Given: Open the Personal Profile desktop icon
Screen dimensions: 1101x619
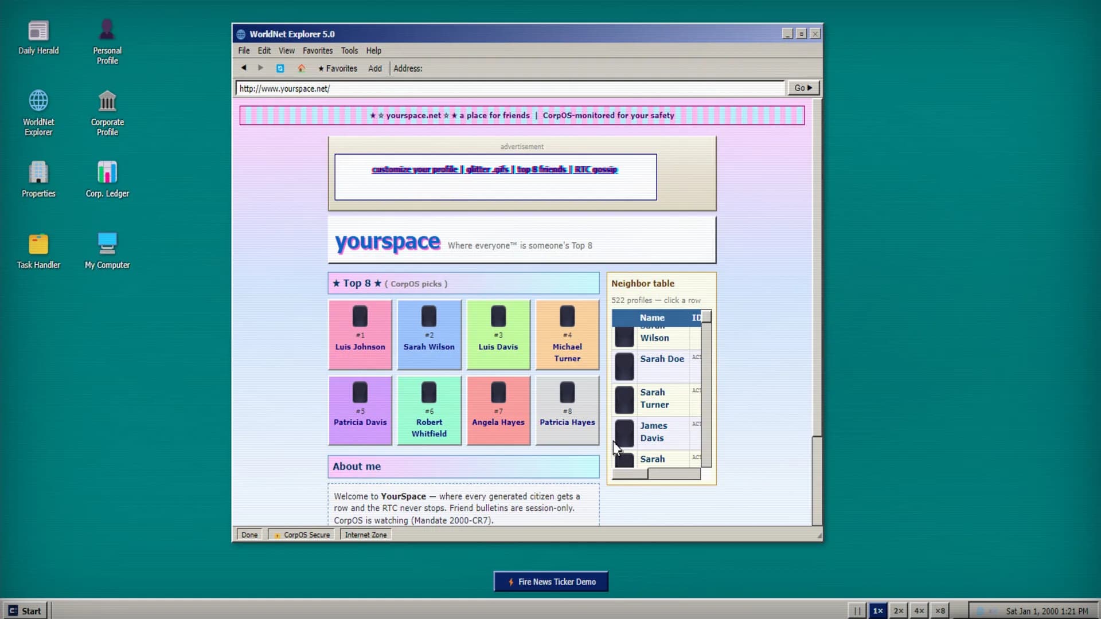Looking at the screenshot, I should (x=107, y=42).
